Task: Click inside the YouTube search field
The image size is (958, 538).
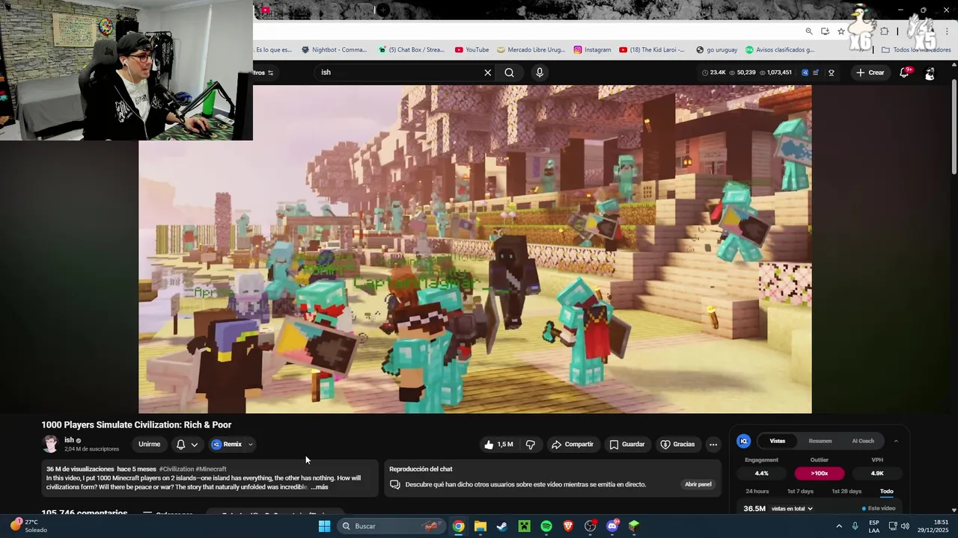Action: pos(400,72)
